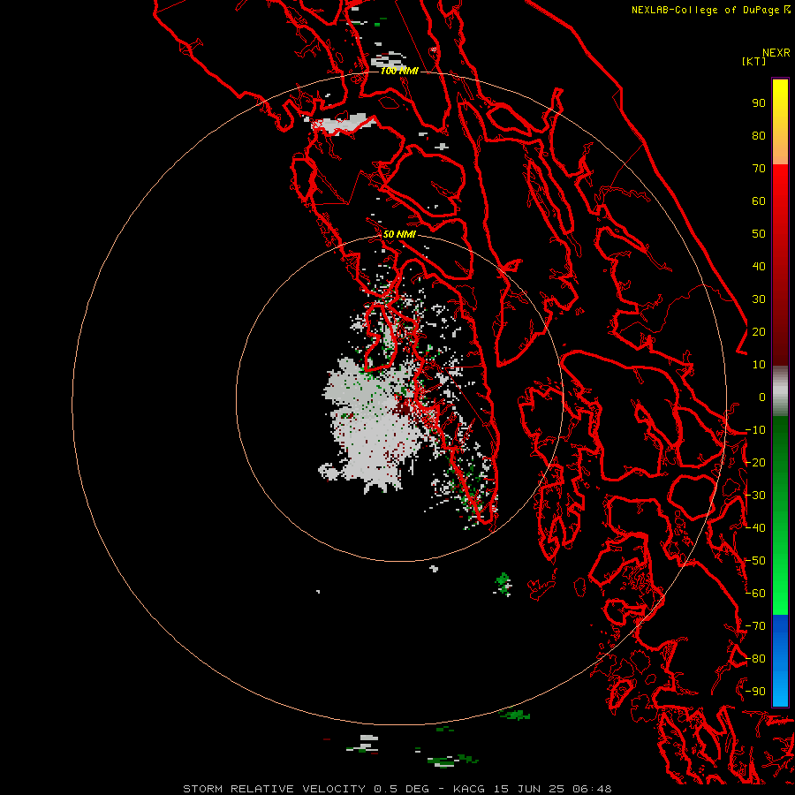
Task: Click the [KT] units label
Action: click(754, 61)
